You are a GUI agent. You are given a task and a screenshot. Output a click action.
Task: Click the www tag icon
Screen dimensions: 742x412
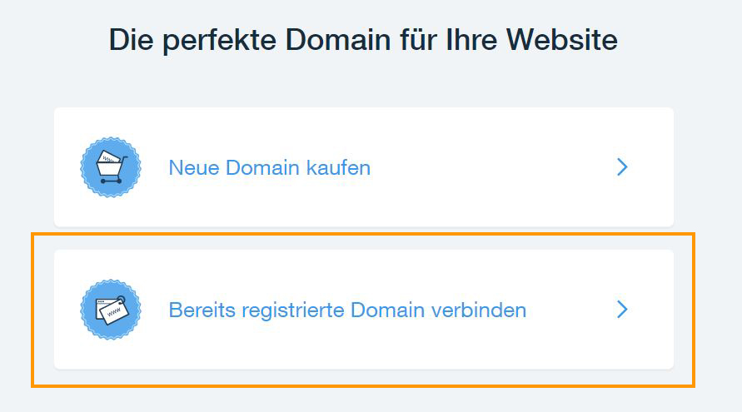tap(111, 310)
